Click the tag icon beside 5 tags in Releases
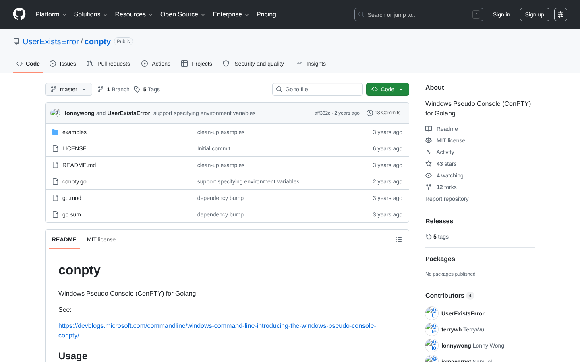 [x=429, y=237]
